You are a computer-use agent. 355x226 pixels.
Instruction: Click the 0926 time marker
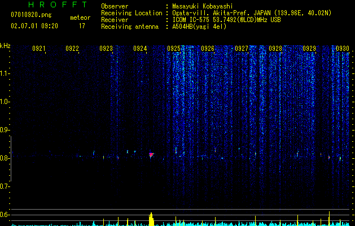point(208,48)
